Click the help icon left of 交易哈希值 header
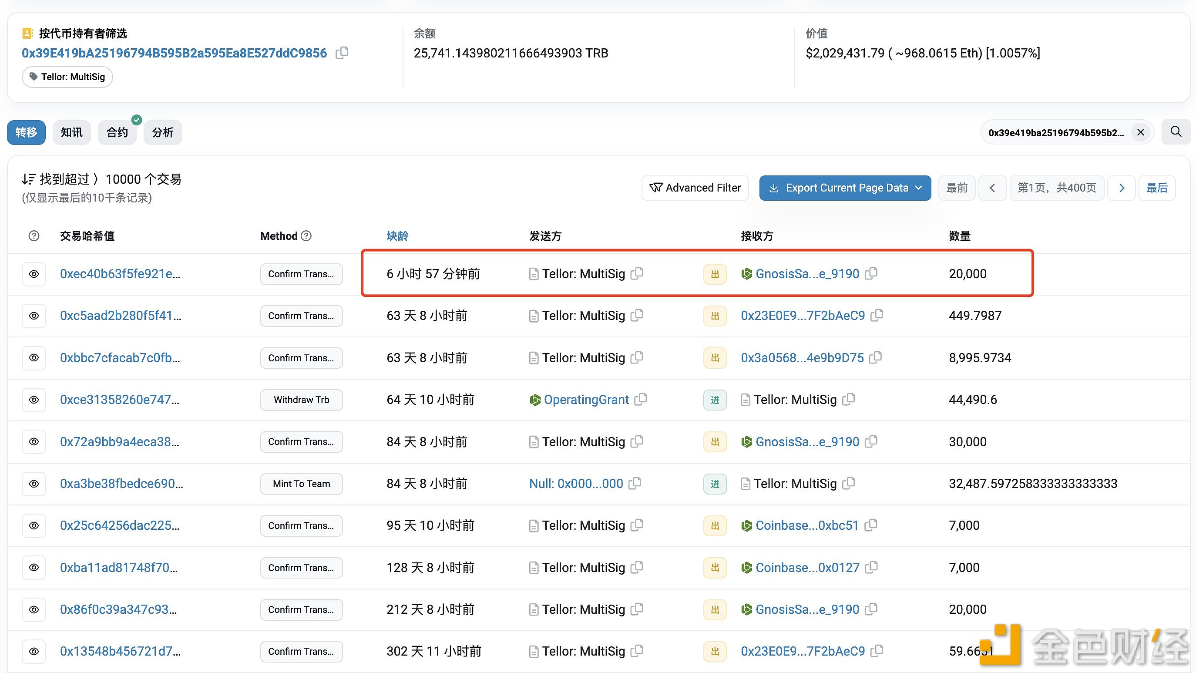 [x=34, y=236]
